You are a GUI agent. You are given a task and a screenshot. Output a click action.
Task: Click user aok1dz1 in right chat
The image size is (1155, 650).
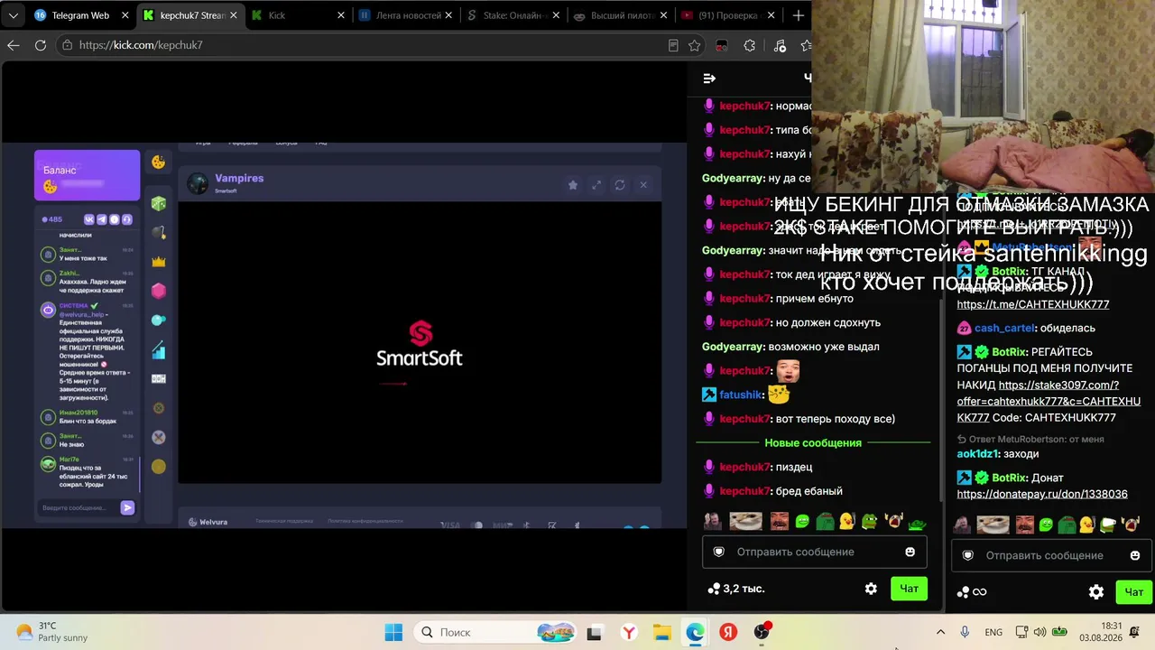(x=976, y=454)
